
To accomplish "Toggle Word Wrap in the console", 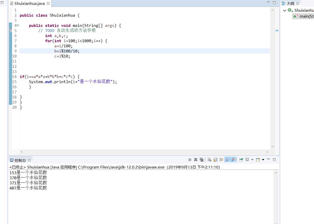I will pyautogui.click(x=221, y=160).
